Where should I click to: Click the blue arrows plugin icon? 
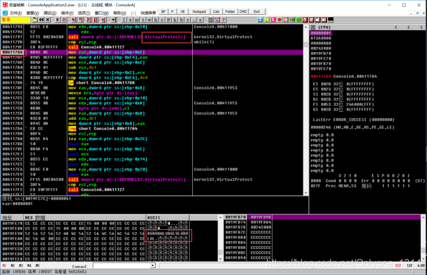tap(260, 20)
